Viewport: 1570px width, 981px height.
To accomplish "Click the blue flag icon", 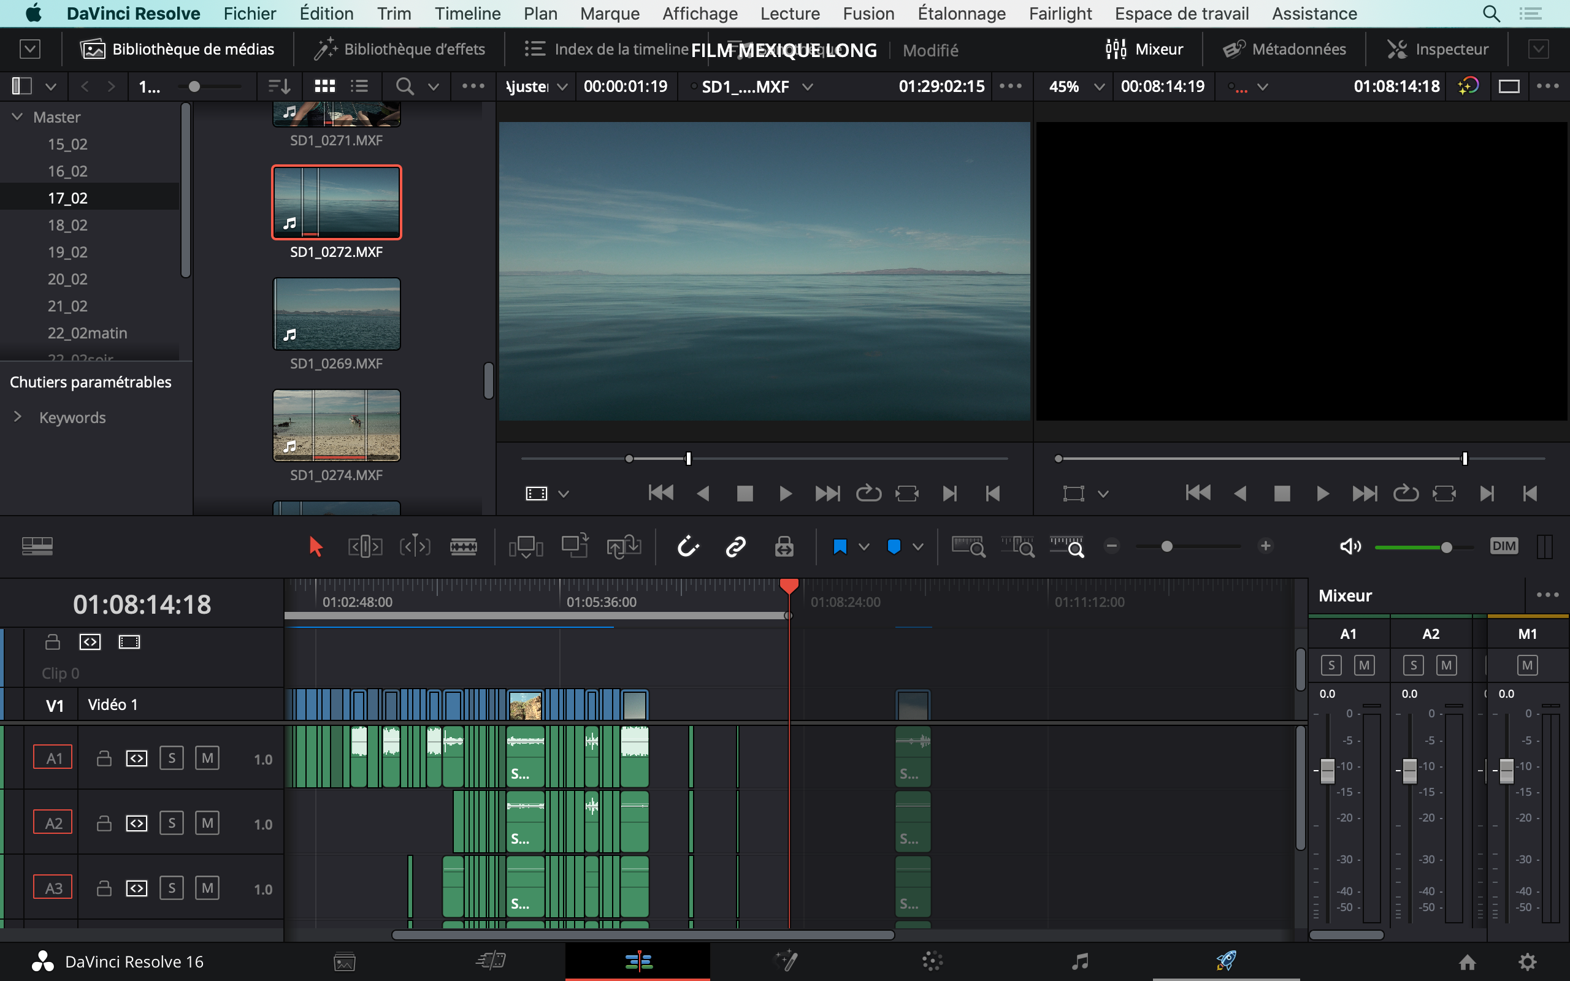I will 840,546.
